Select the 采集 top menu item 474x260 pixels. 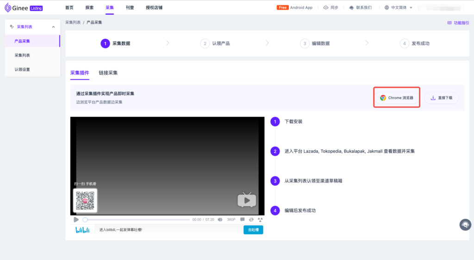click(x=109, y=7)
